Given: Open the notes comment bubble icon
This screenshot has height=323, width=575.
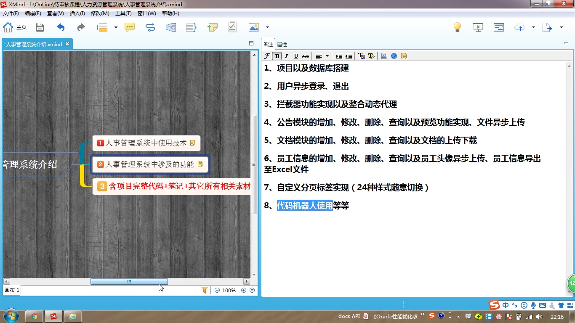Looking at the screenshot, I should (129, 27).
